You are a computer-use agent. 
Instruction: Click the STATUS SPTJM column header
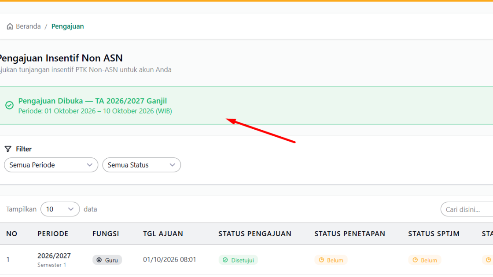tap(434, 233)
